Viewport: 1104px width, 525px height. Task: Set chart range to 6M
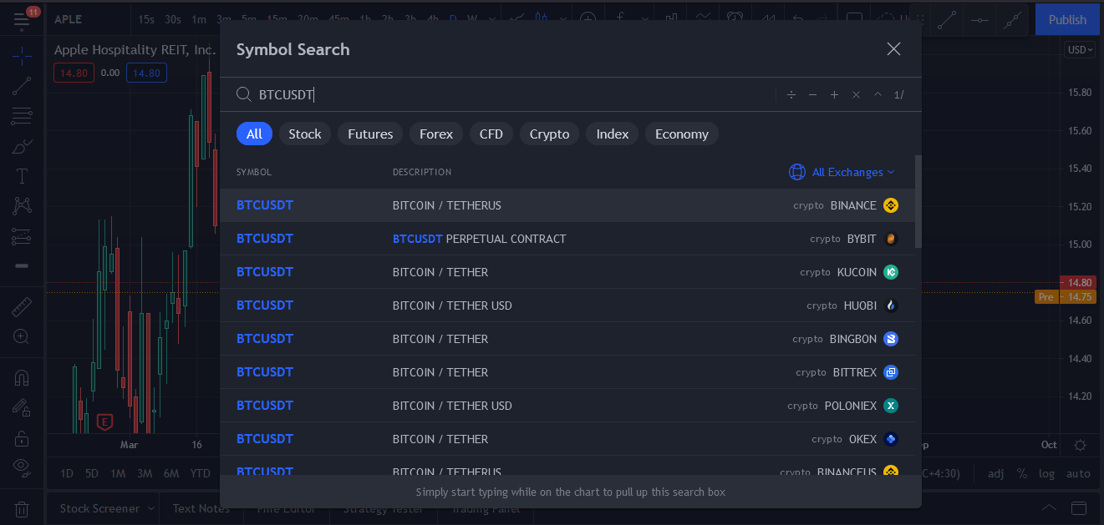171,473
